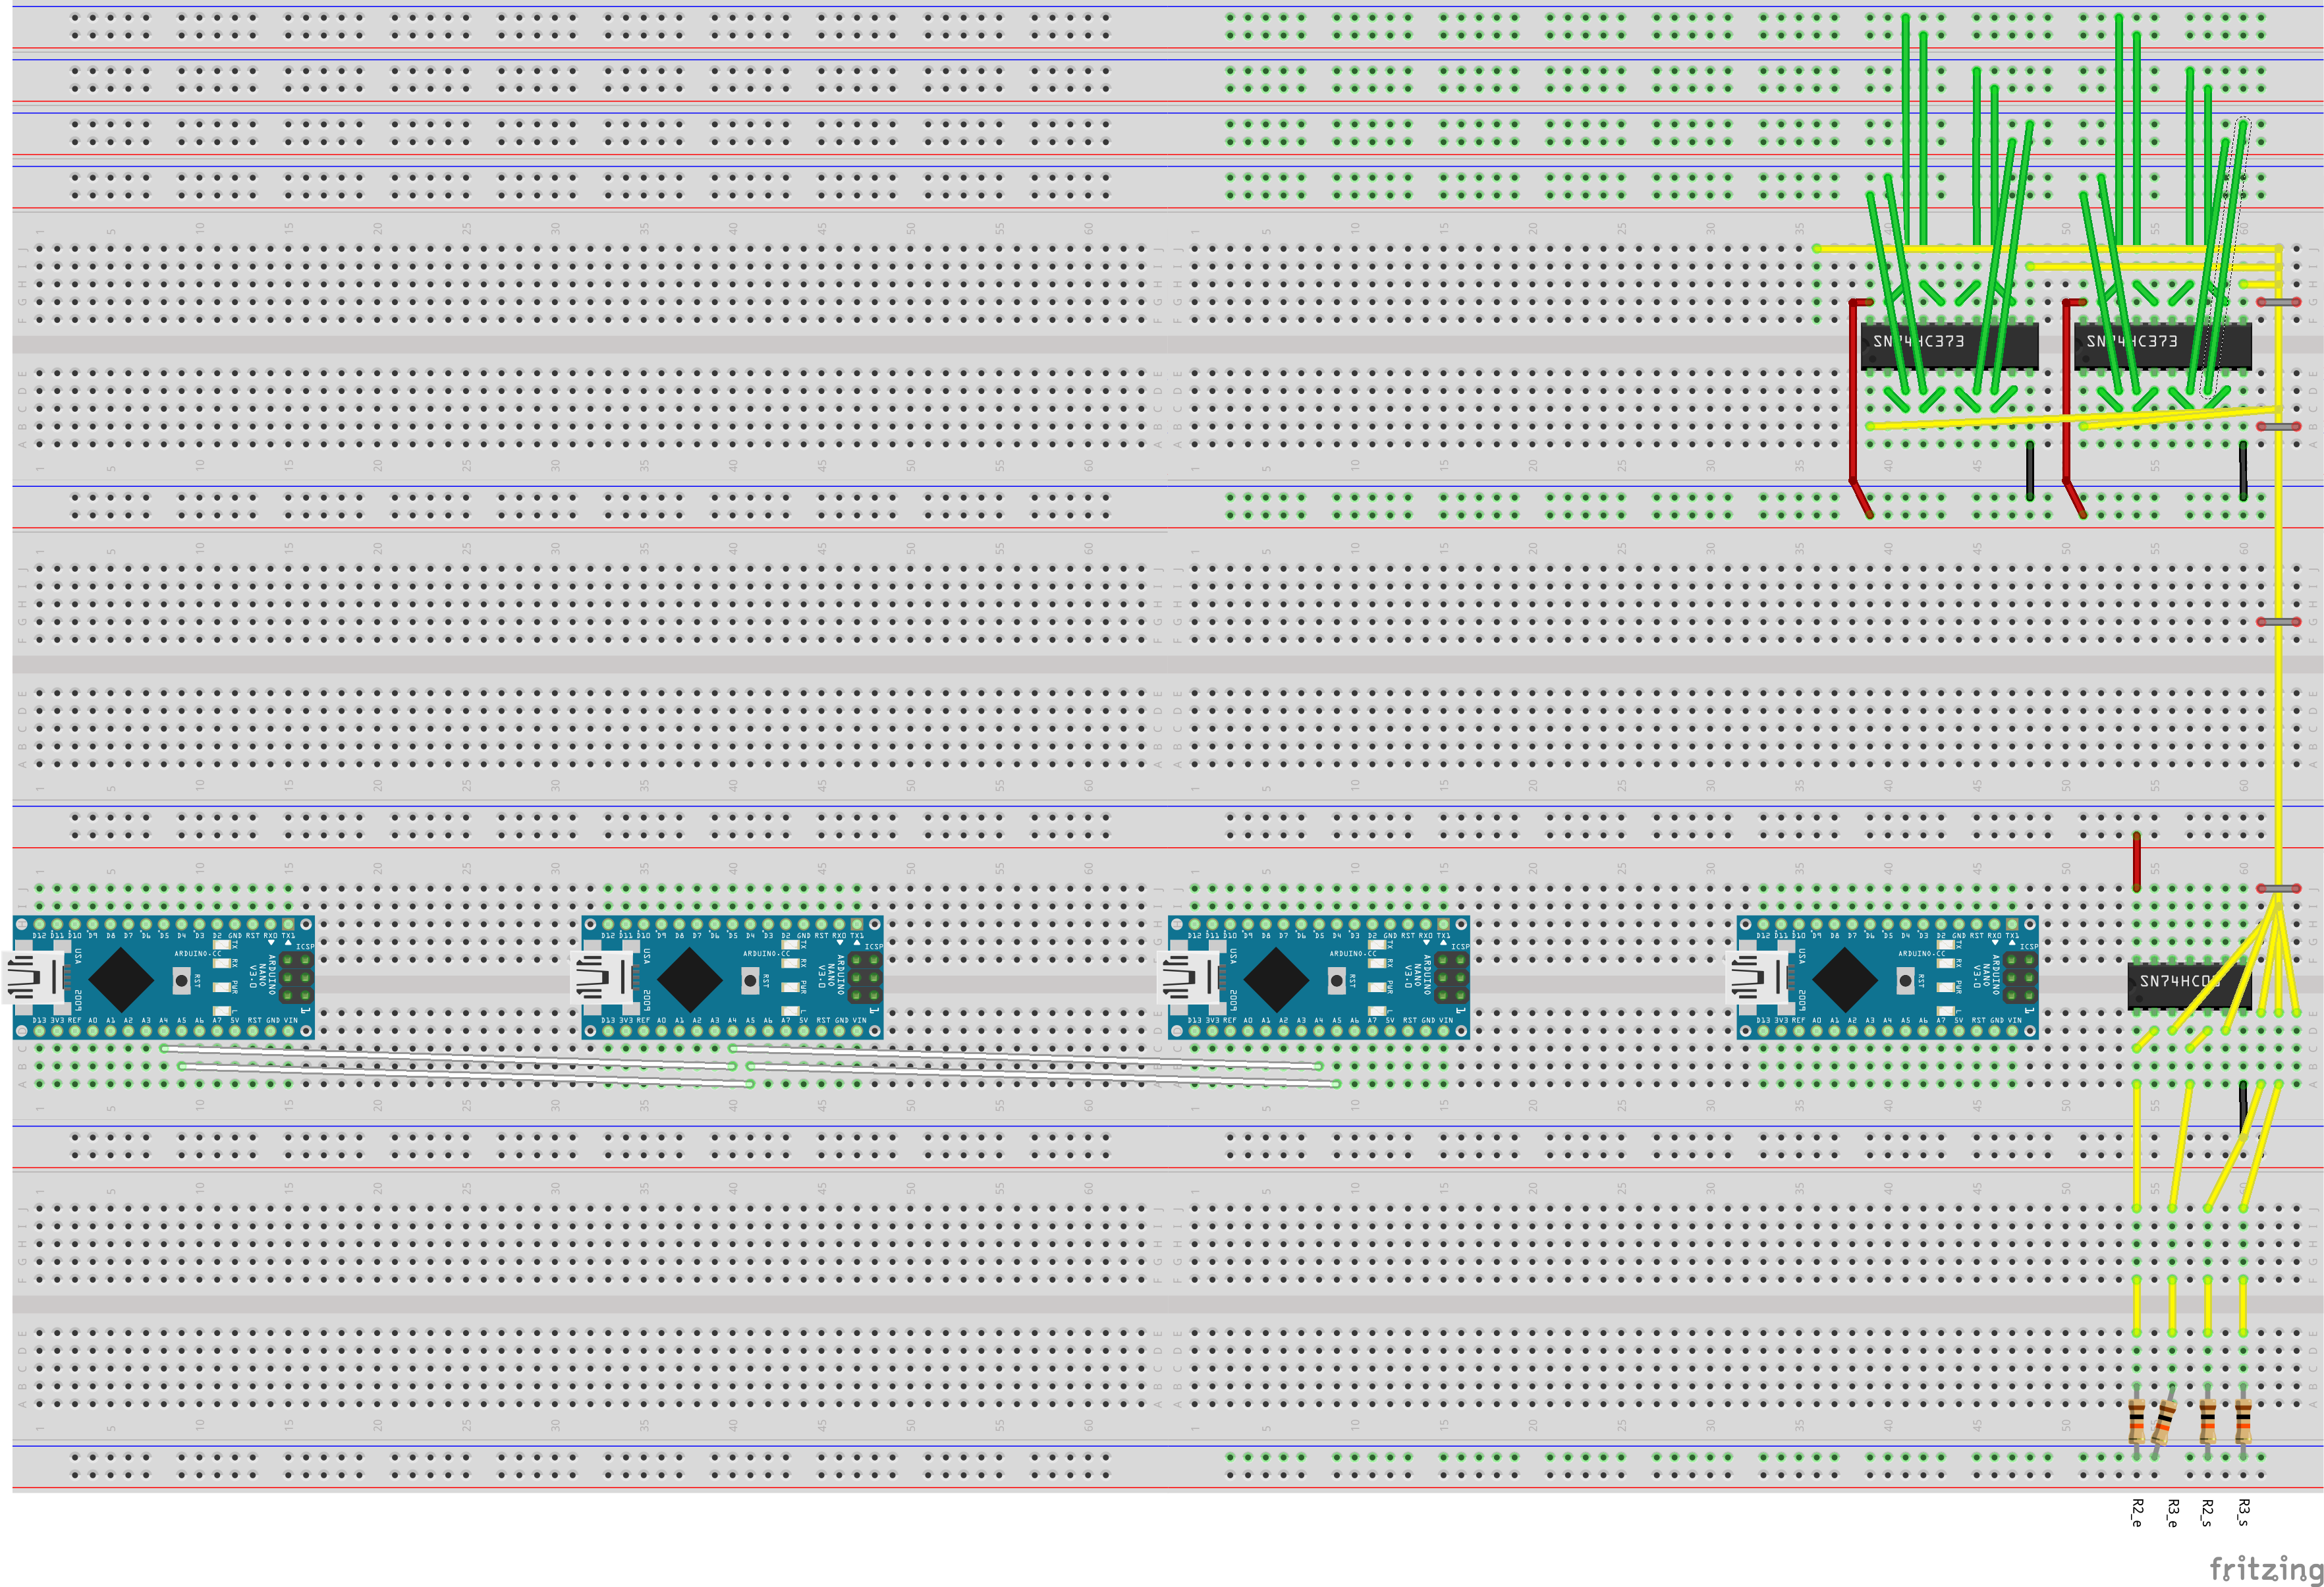
Task: Select the R2_e resistor
Action: click(2137, 1420)
